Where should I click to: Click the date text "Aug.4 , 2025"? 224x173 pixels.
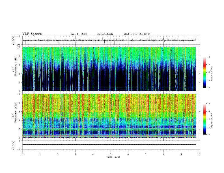79,34
